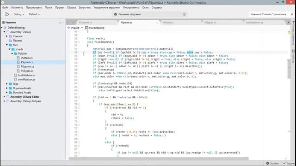Open the Панель элементов side panel
Image resolution: width=296 pixels, height=166 pixels.
(294, 33)
